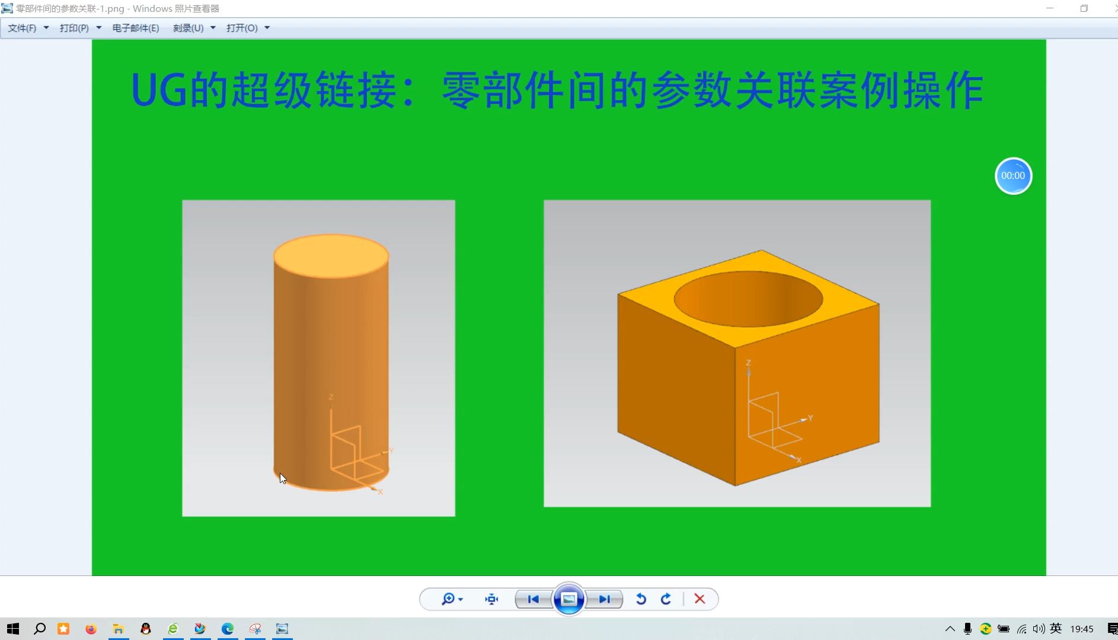
Task: Open the orange star app in taskbar
Action: tap(63, 629)
